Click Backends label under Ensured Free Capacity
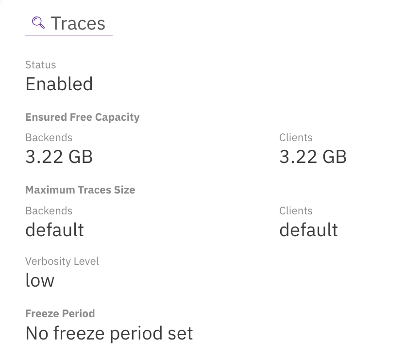 [49, 138]
